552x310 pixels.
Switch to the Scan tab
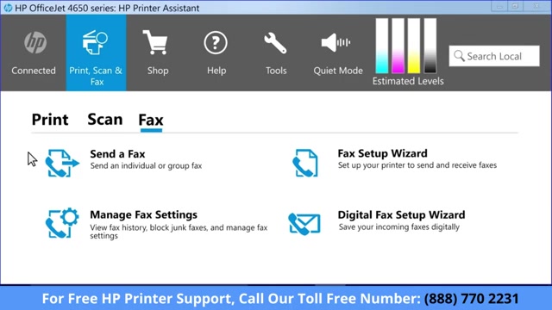coord(105,120)
